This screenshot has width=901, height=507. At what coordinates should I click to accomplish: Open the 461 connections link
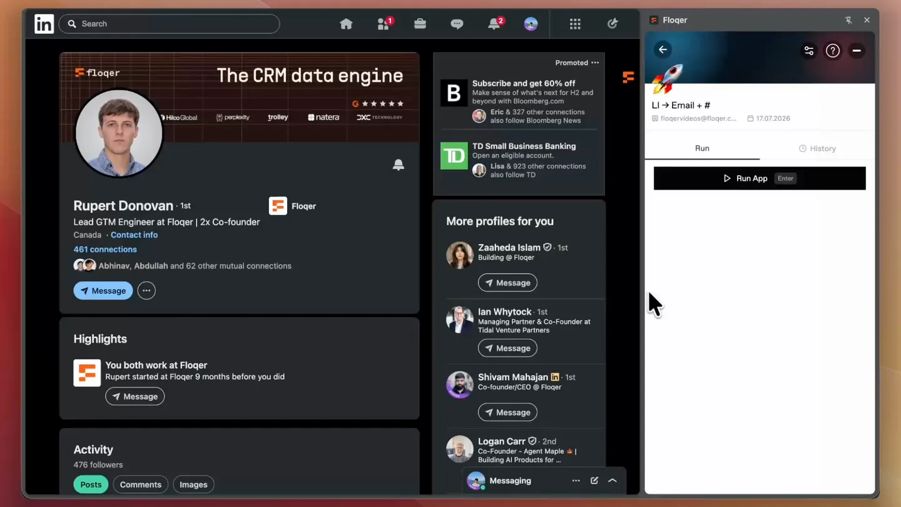105,249
